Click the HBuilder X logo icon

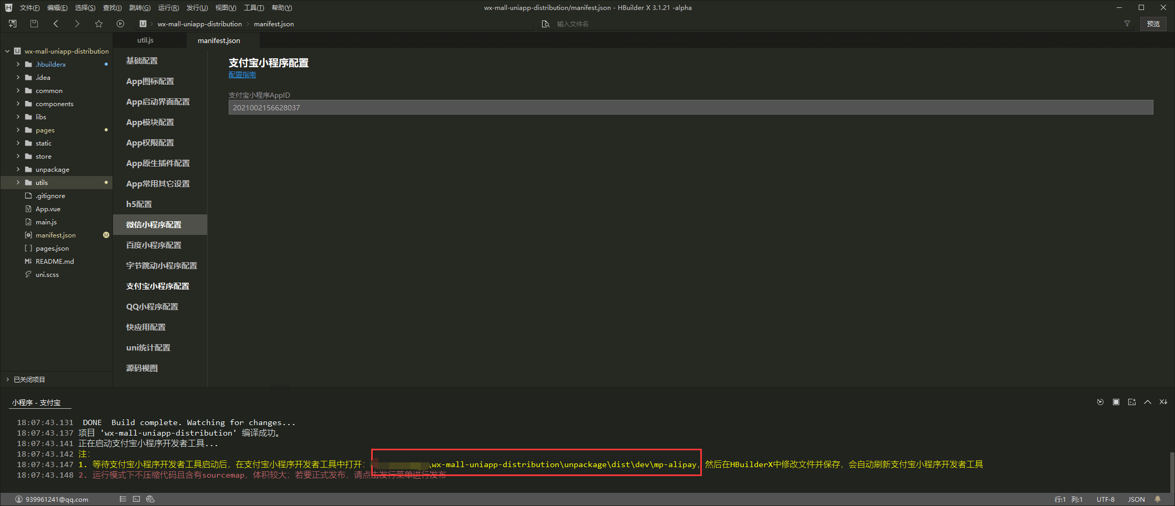pos(8,7)
